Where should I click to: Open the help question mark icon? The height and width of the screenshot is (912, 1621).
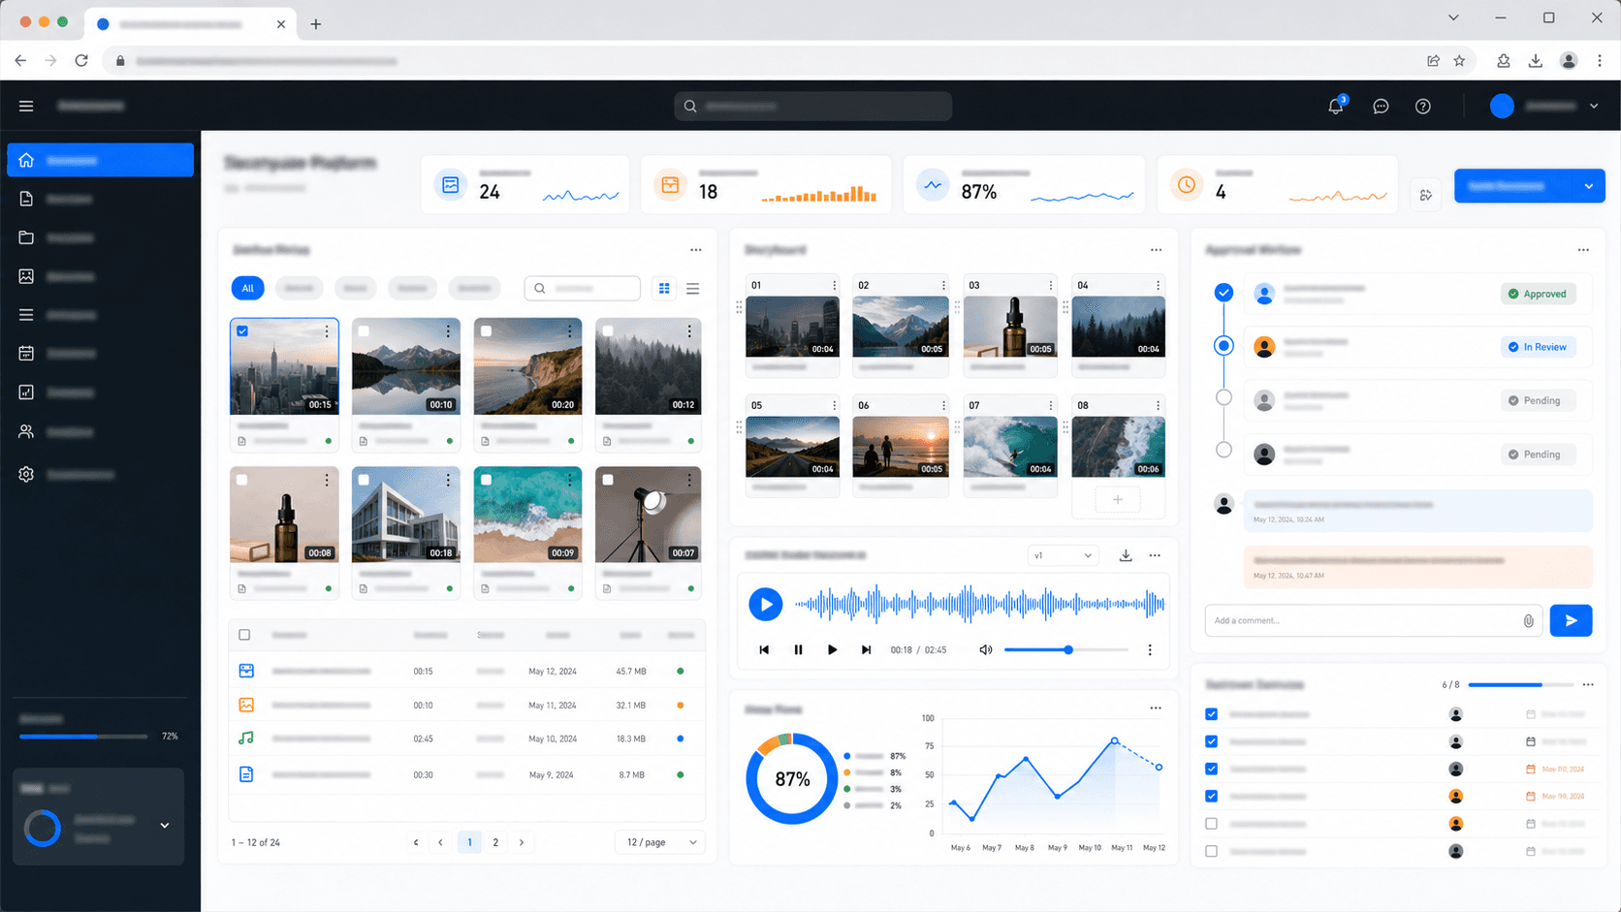(x=1422, y=106)
